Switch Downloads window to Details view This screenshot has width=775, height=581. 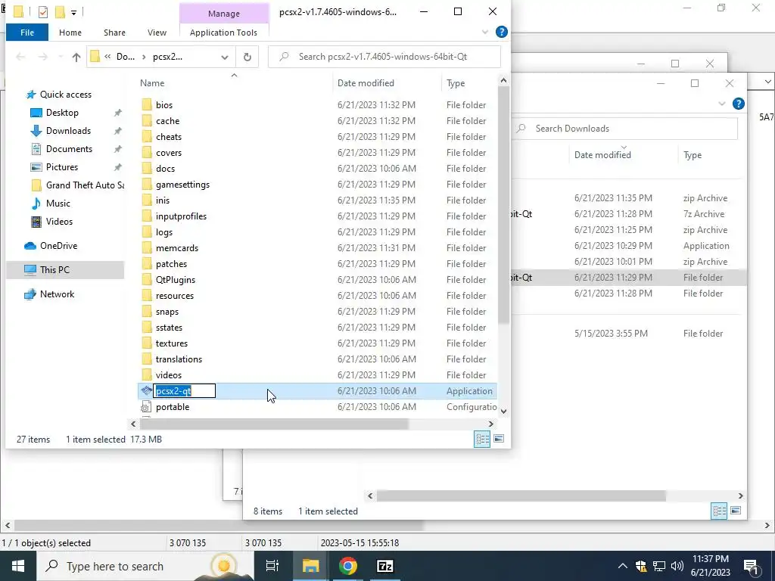coord(719,511)
